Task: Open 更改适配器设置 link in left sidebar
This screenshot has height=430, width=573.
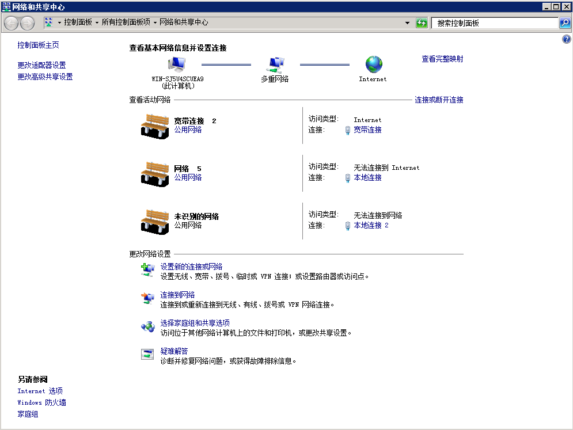Action: tap(41, 65)
